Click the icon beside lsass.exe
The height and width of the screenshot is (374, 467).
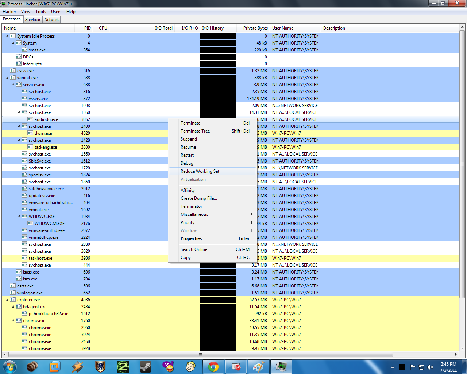click(19, 272)
